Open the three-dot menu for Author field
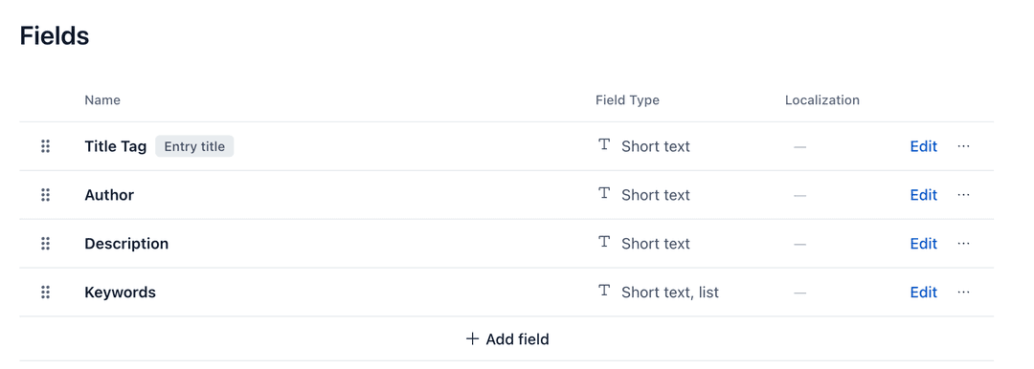Image resolution: width=1034 pixels, height=369 pixels. pyautogui.click(x=963, y=195)
